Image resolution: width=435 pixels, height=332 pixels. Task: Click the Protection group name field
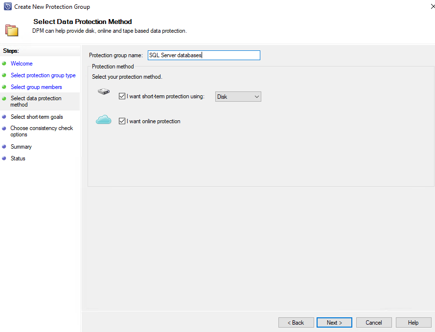[204, 55]
